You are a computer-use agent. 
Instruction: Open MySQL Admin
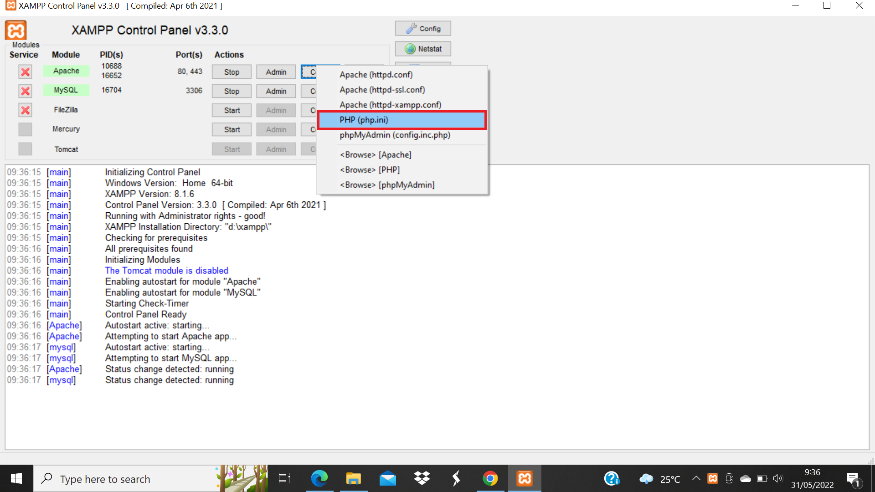coord(276,91)
